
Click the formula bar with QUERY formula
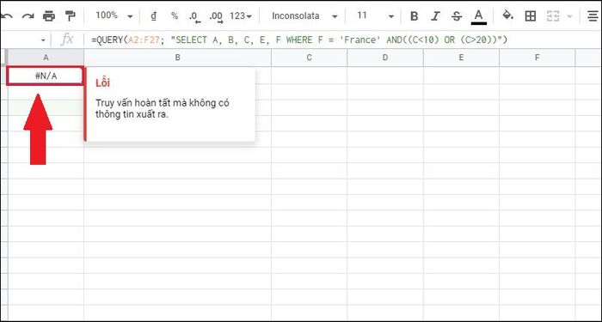coord(299,39)
